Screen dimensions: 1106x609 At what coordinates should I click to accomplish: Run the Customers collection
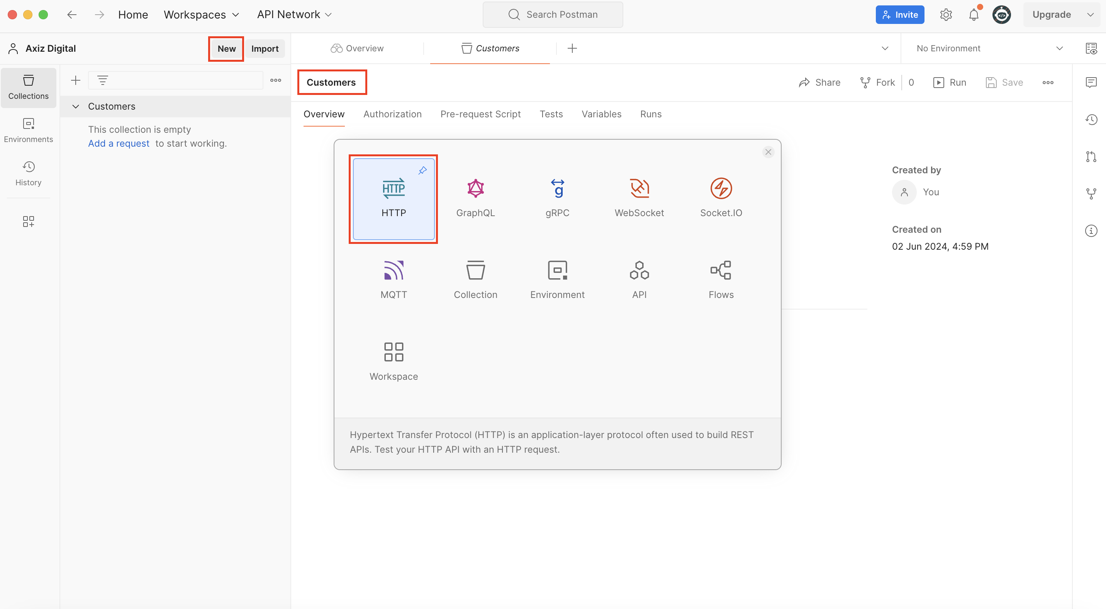[950, 83]
